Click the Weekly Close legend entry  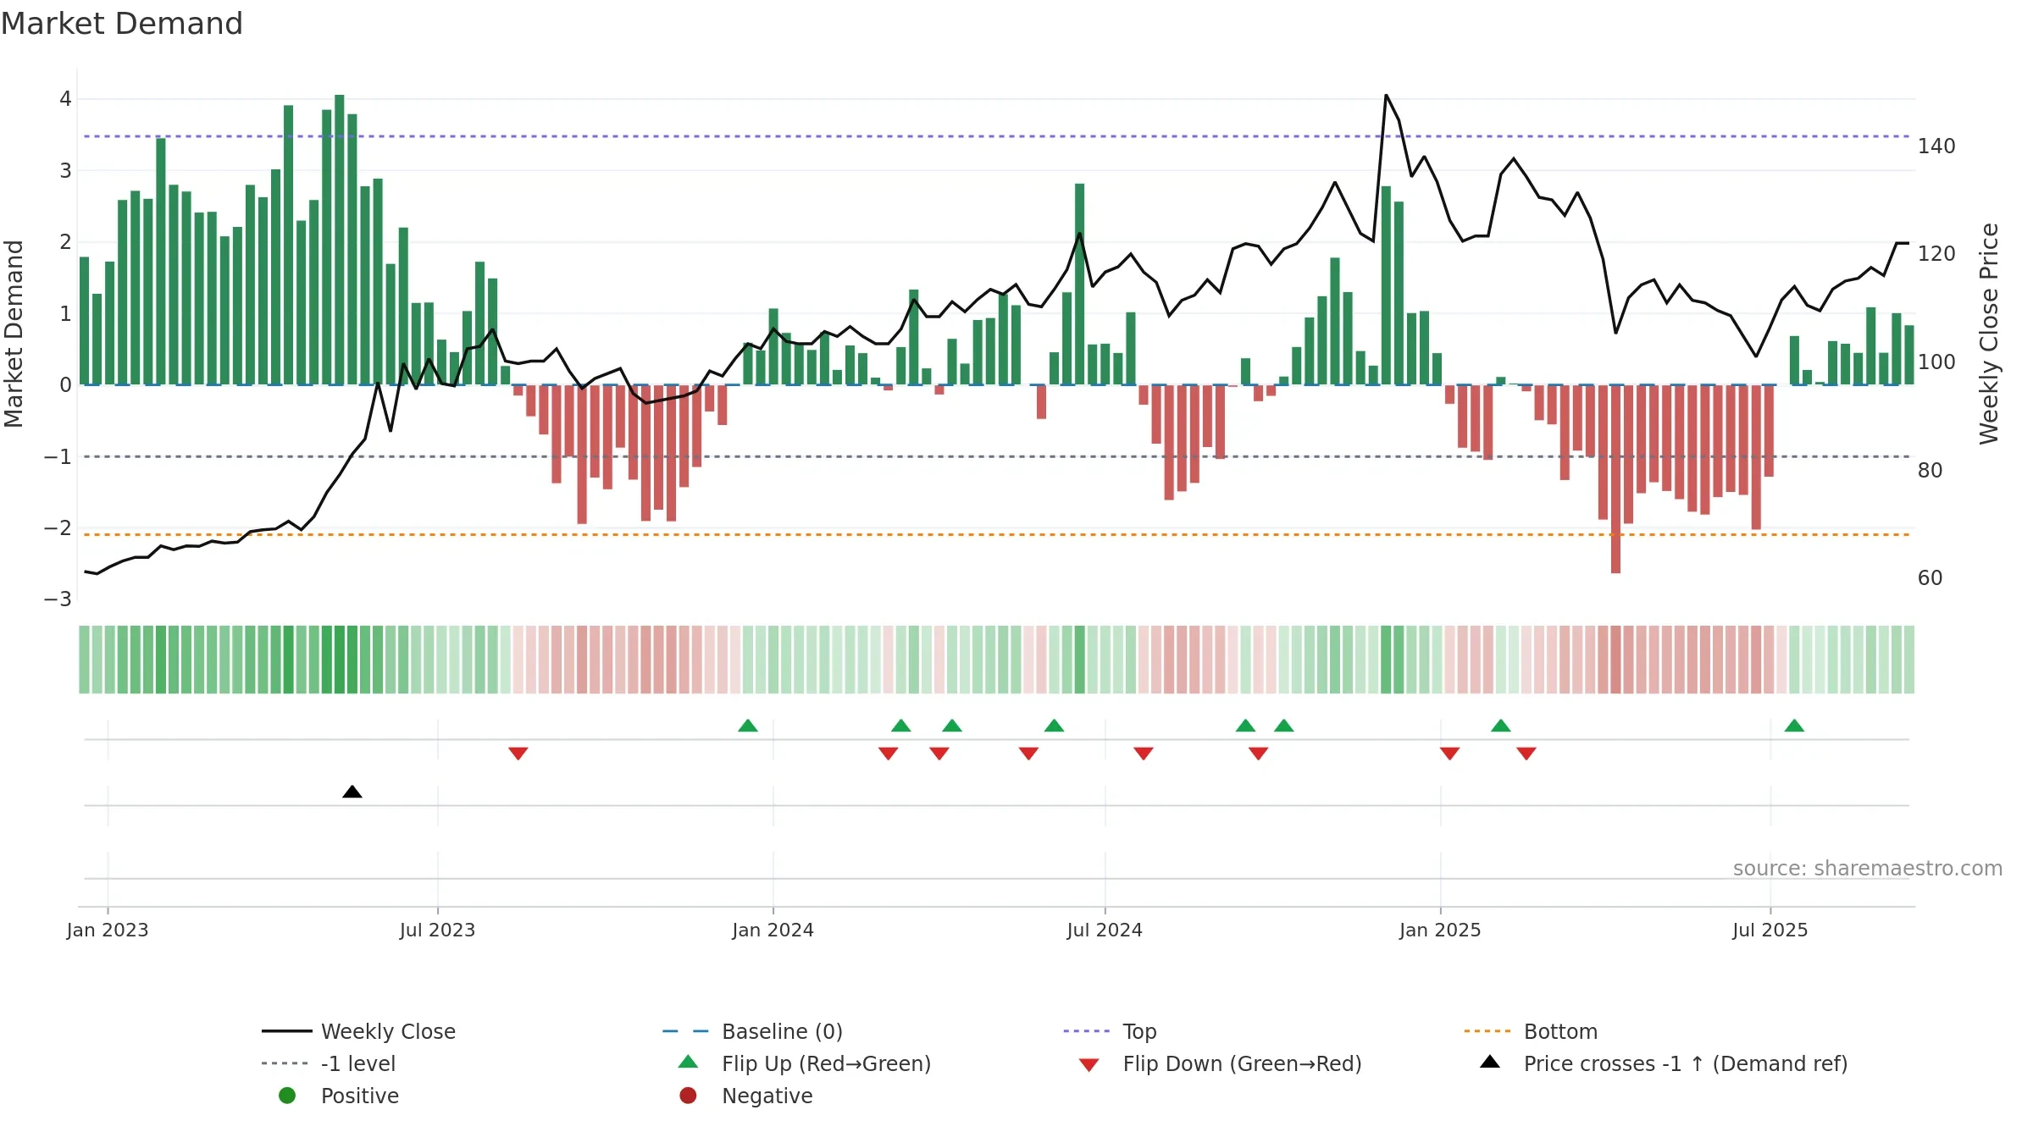358,1031
